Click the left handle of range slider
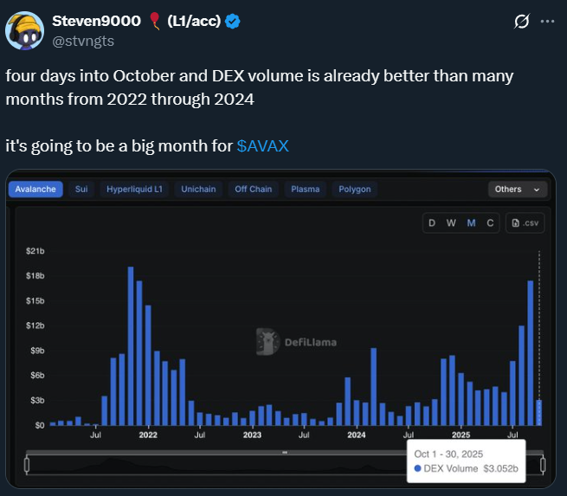 coord(27,464)
